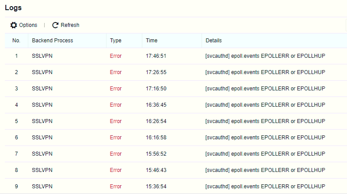The height and width of the screenshot is (194, 347).
Task: Select log entry at 15:56:52
Action: (x=156, y=154)
